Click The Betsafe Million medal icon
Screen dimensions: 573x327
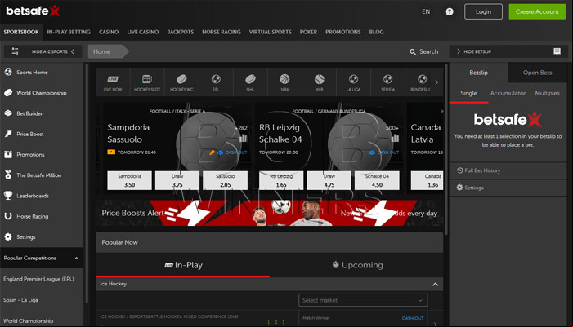(8, 175)
